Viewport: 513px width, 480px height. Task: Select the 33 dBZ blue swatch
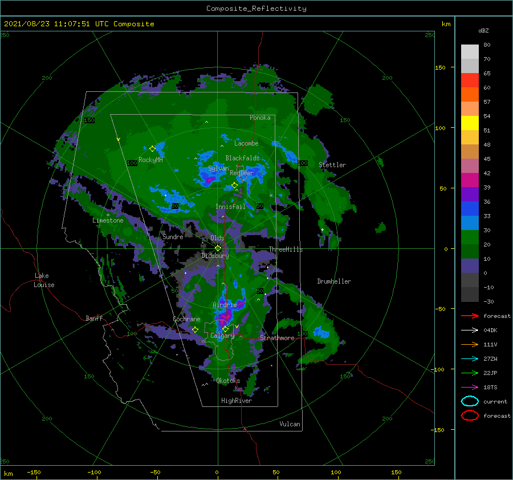(470, 223)
